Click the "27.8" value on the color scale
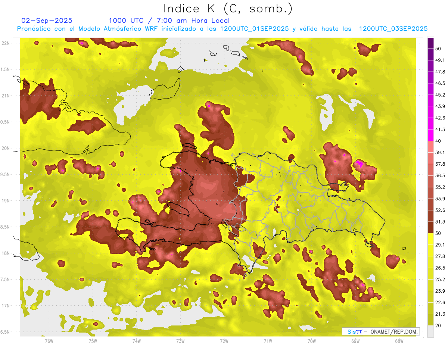Image resolution: width=448 pixels, height=346 pixels. point(441,256)
